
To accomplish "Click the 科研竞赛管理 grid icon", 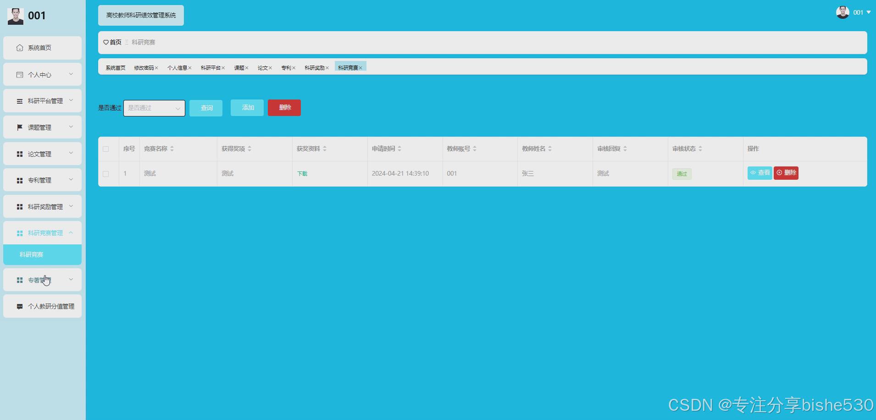I will (x=20, y=233).
